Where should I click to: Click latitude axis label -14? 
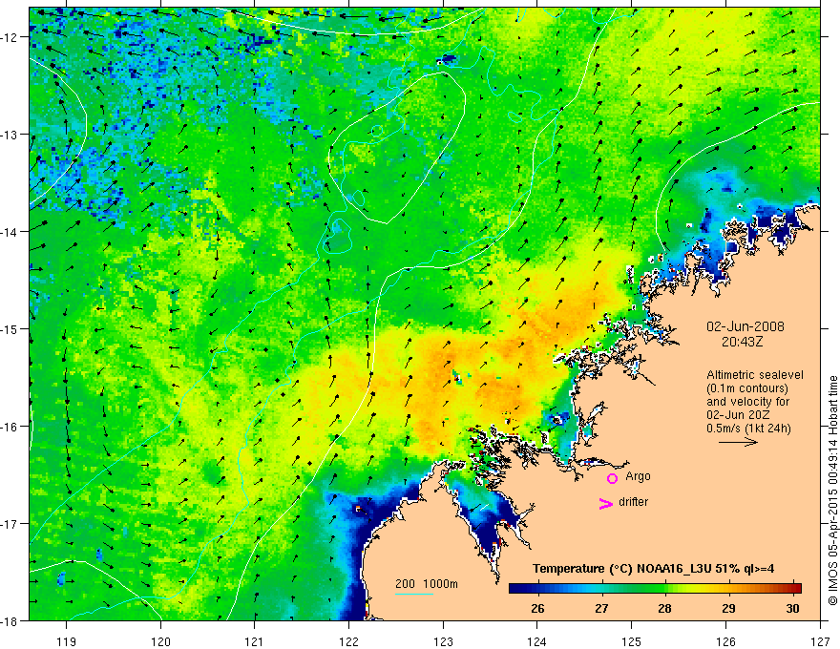10,232
